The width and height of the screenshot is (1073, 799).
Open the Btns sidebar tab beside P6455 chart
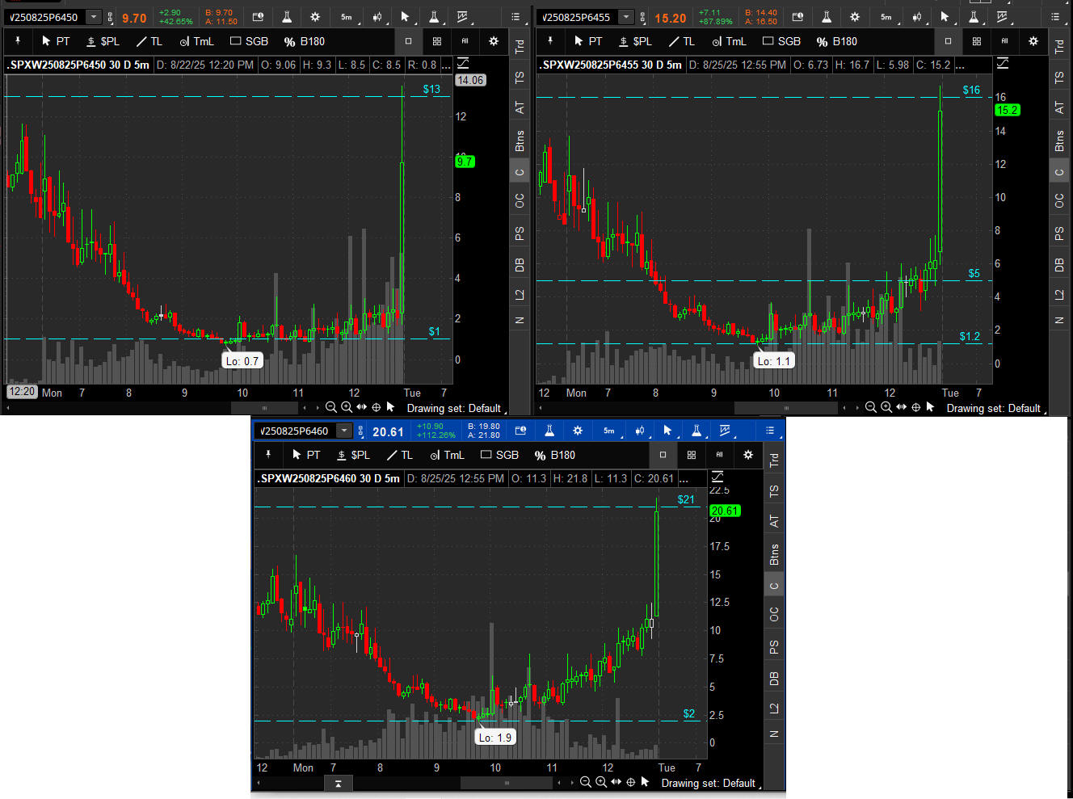[1059, 141]
